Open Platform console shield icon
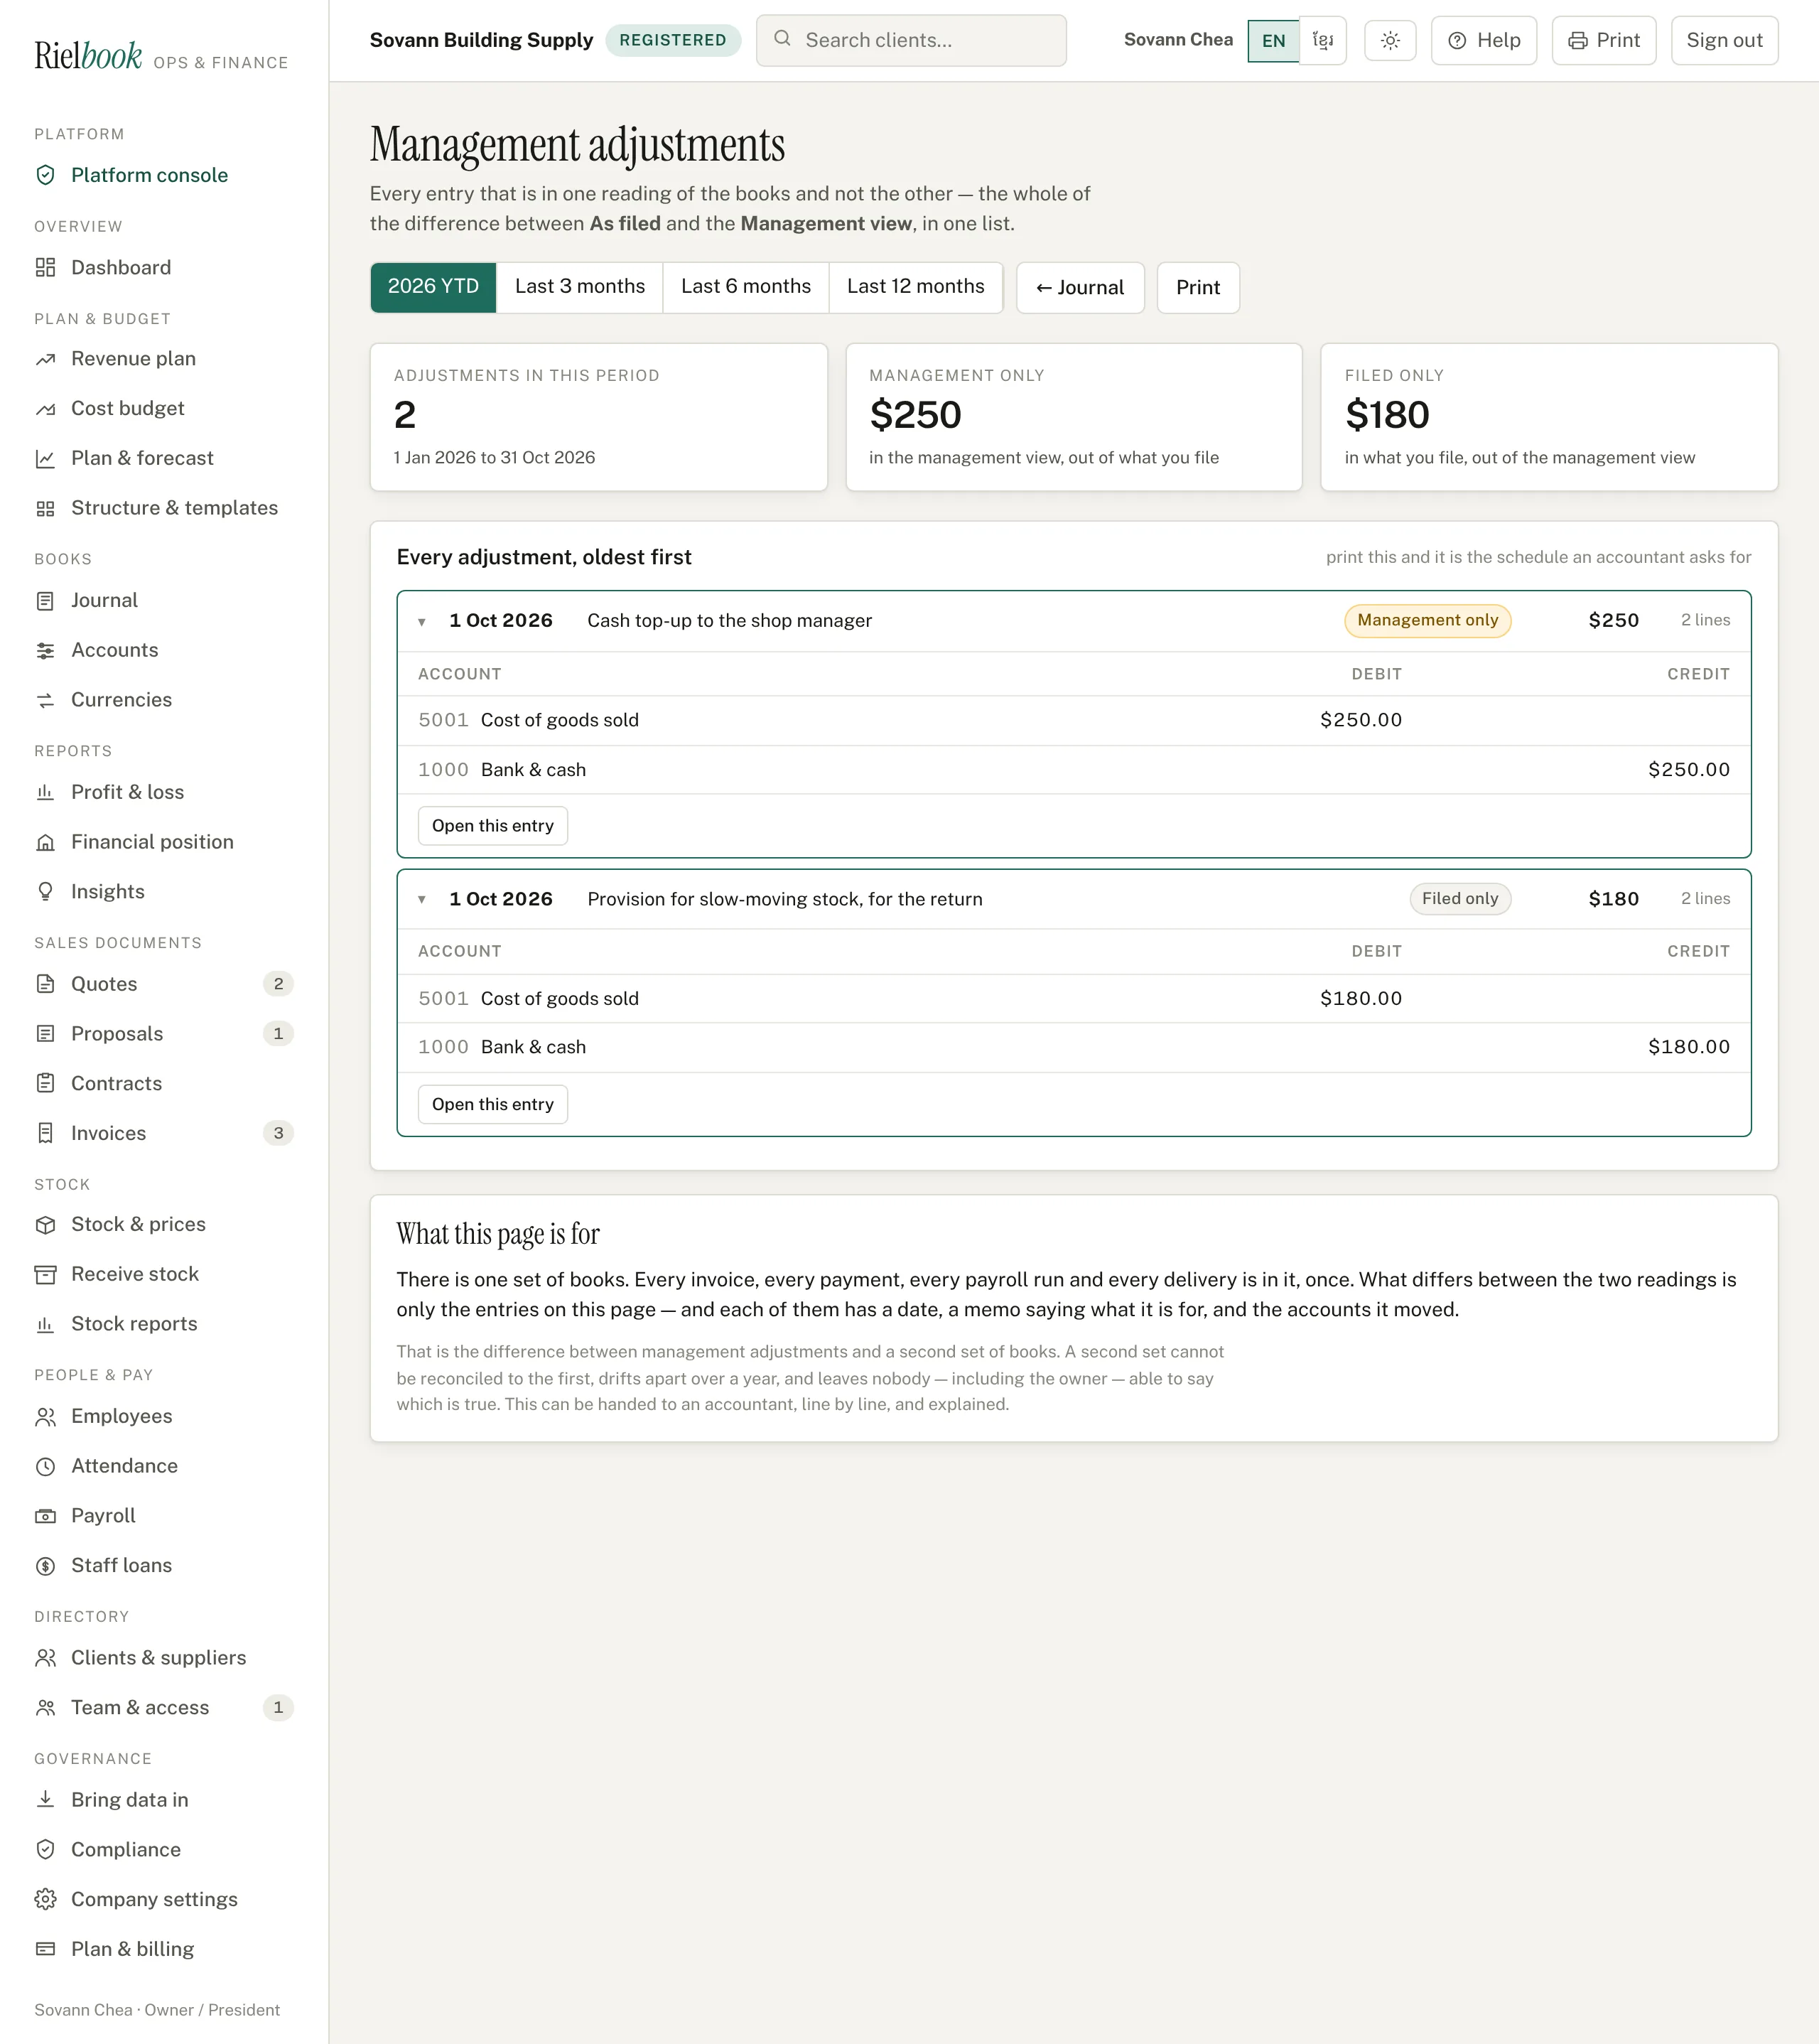Viewport: 1819px width, 2044px height. (45, 175)
